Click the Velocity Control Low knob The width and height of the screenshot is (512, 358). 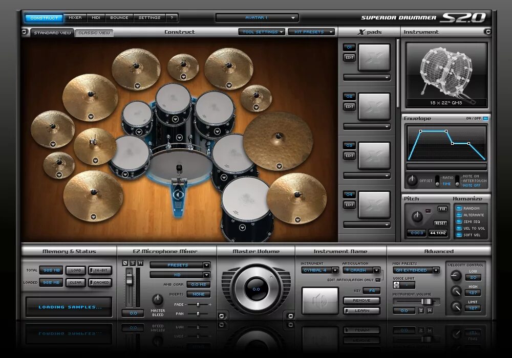tap(456, 276)
